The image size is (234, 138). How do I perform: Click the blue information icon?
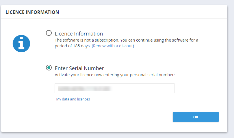click(x=21, y=44)
